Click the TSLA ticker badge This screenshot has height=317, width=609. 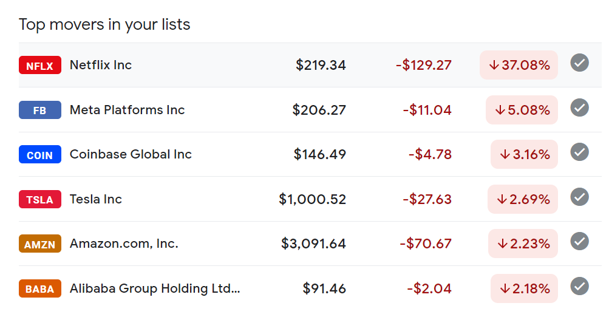click(40, 199)
